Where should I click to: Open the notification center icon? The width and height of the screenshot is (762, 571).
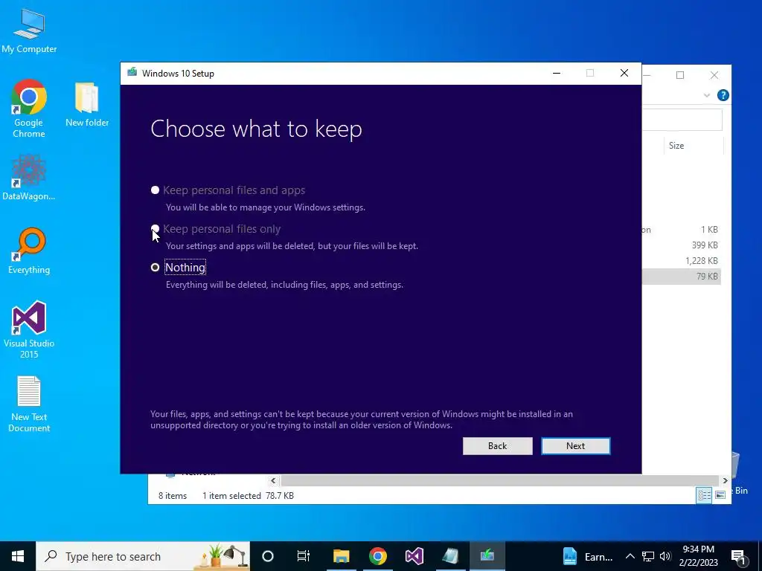pyautogui.click(x=739, y=557)
